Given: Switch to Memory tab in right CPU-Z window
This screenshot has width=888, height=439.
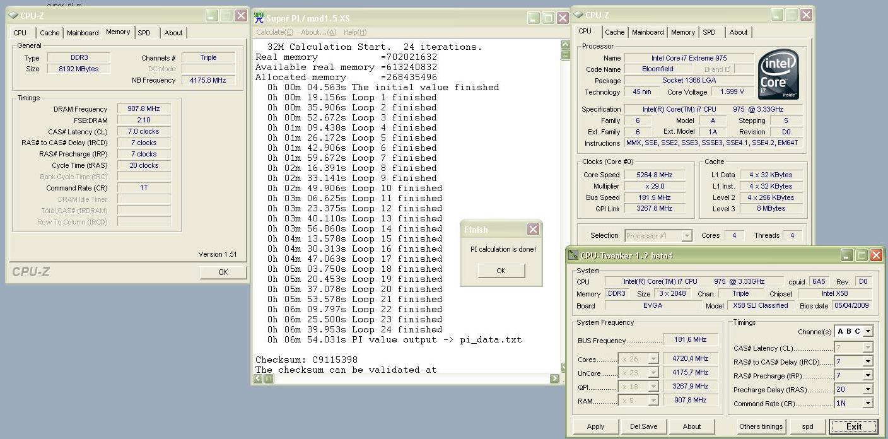Looking at the screenshot, I should [x=683, y=32].
